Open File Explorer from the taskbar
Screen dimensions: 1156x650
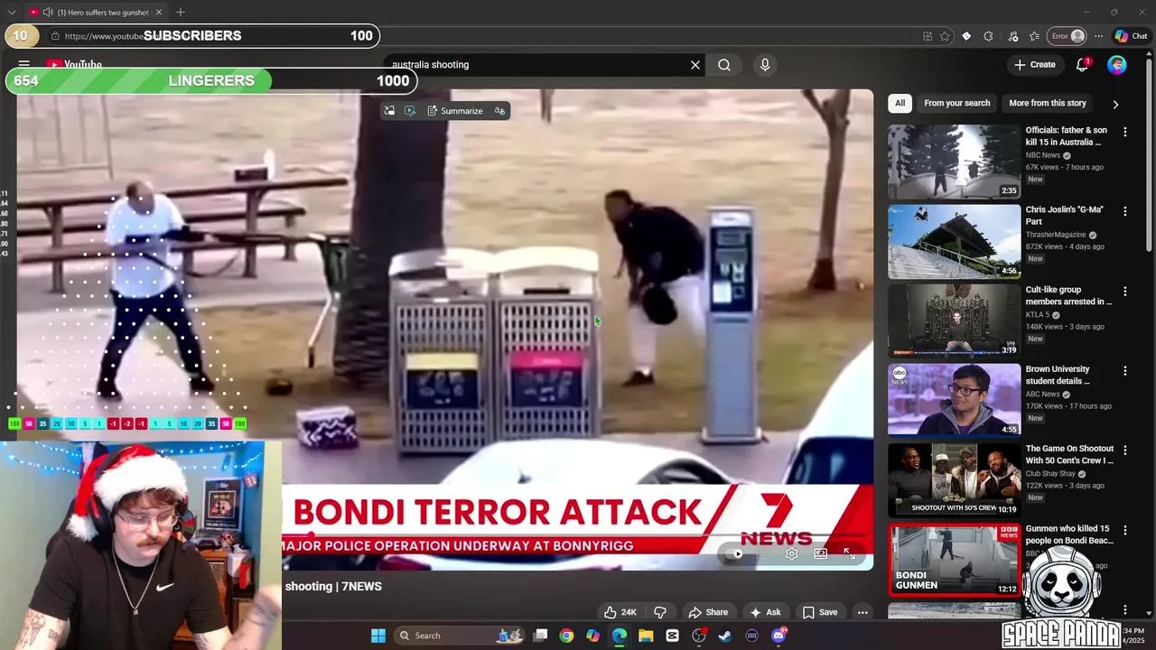pyautogui.click(x=646, y=636)
